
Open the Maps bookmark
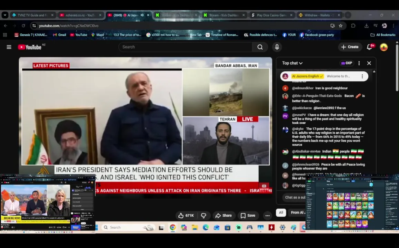click(x=98, y=35)
